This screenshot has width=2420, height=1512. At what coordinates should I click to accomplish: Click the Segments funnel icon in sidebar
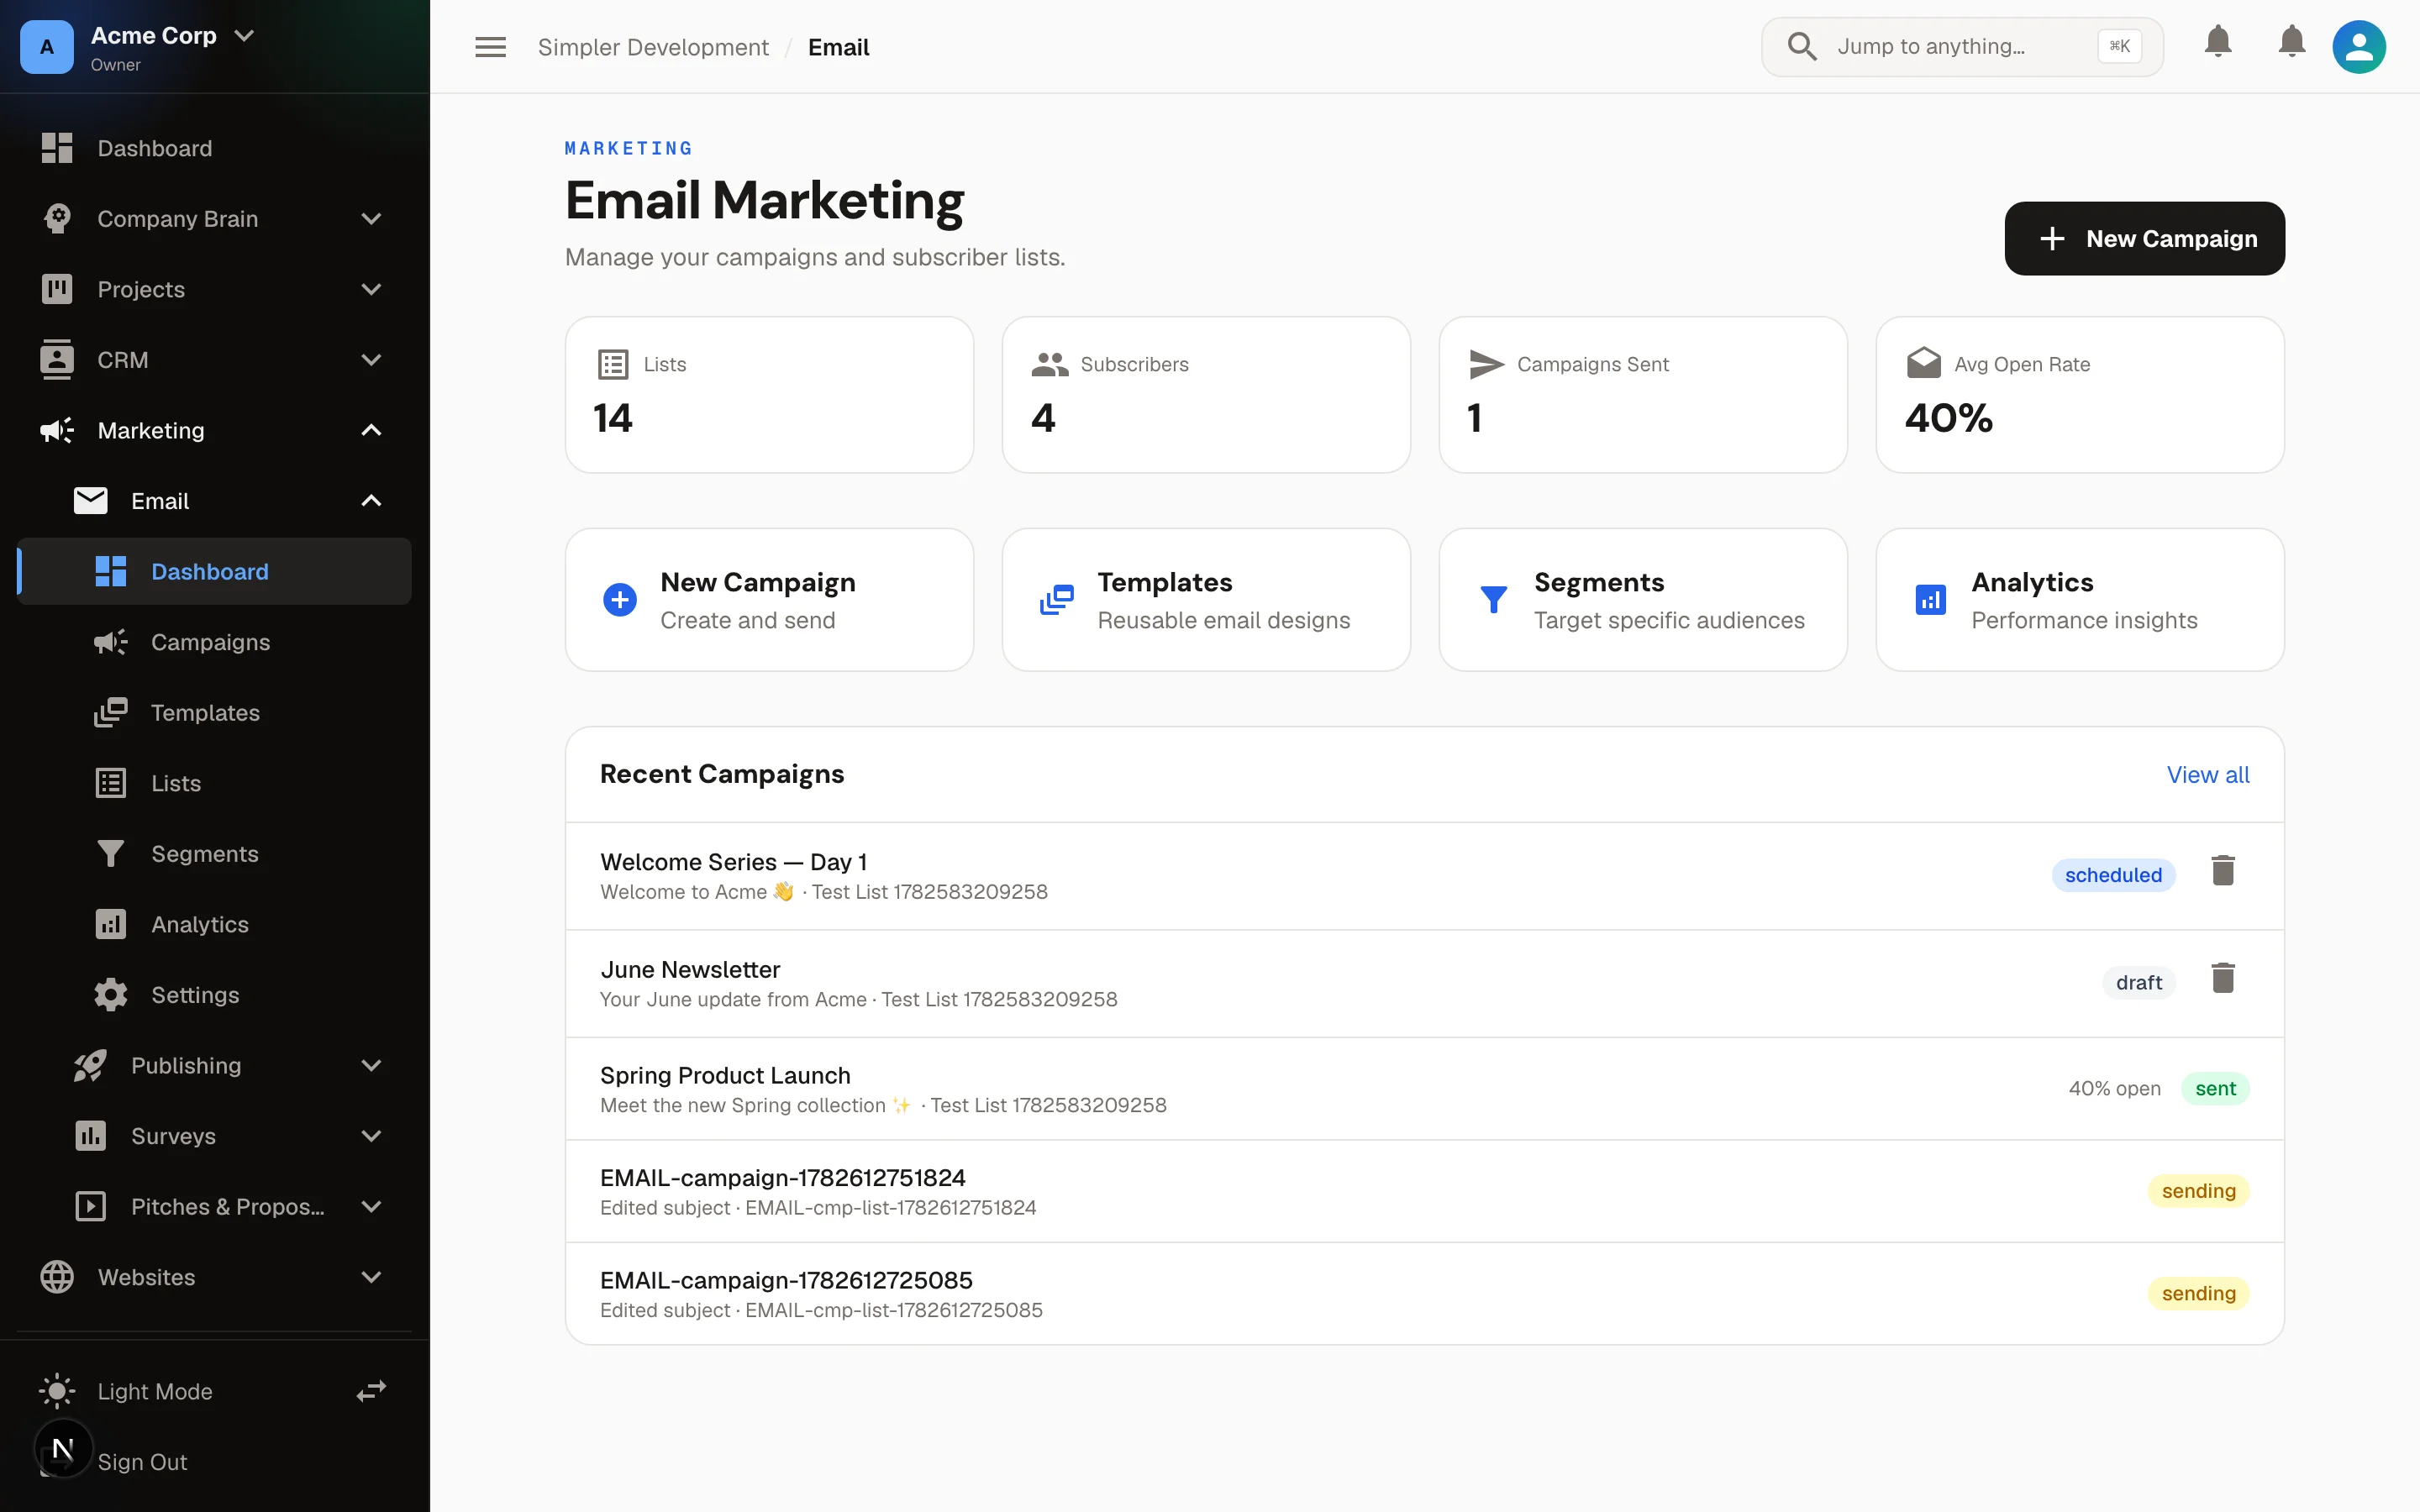click(111, 853)
